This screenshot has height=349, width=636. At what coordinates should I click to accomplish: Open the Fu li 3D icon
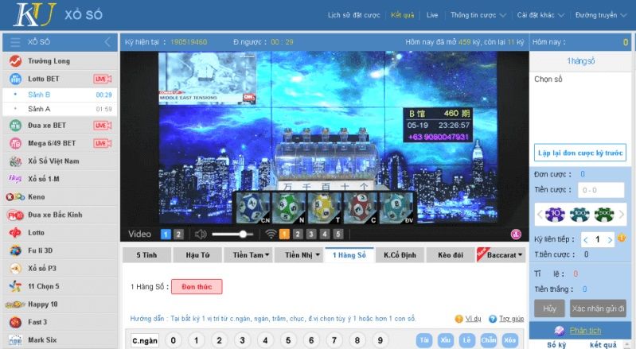(x=15, y=250)
